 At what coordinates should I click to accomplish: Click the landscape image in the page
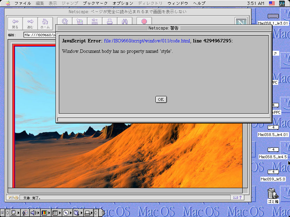coord(129,156)
